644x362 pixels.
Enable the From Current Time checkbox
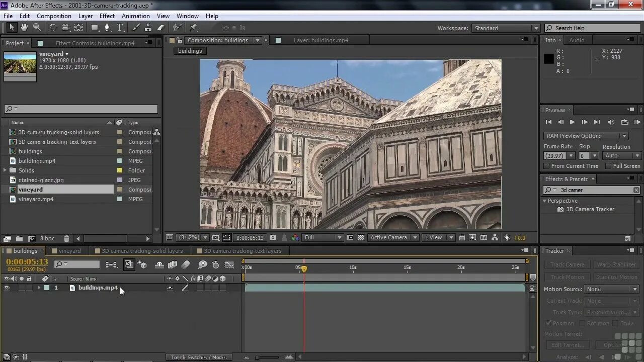(x=547, y=166)
